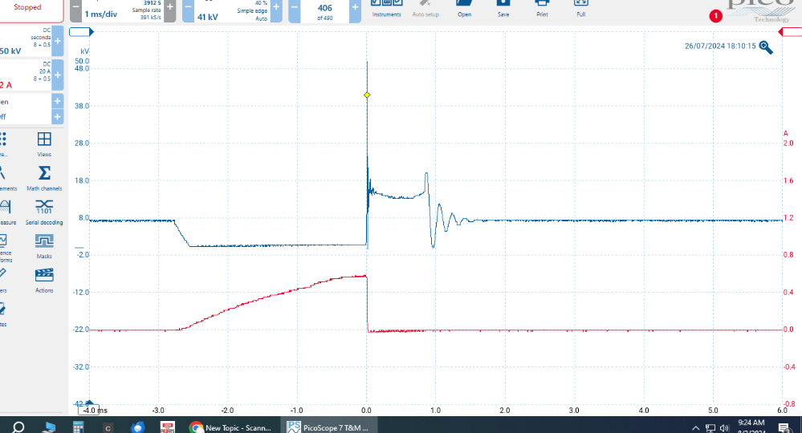Image resolution: width=802 pixels, height=433 pixels.
Task: Click the Save toolbar icon
Action: tap(503, 8)
